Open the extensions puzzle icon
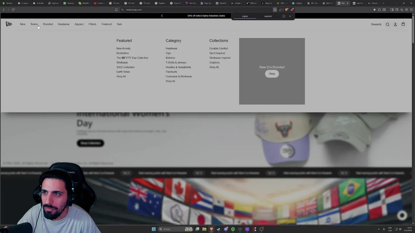The image size is (415, 233). pos(379,10)
